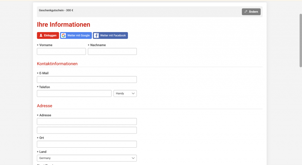Select the second Adresse line field
Viewport: 302px width, 165px height.
click(x=87, y=130)
